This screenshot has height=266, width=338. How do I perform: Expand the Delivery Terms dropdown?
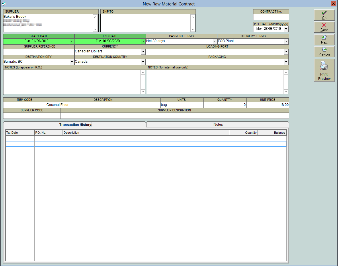[x=286, y=41]
